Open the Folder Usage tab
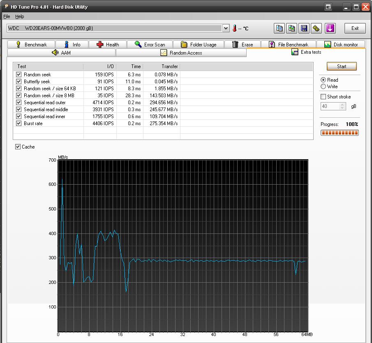 pyautogui.click(x=199, y=45)
